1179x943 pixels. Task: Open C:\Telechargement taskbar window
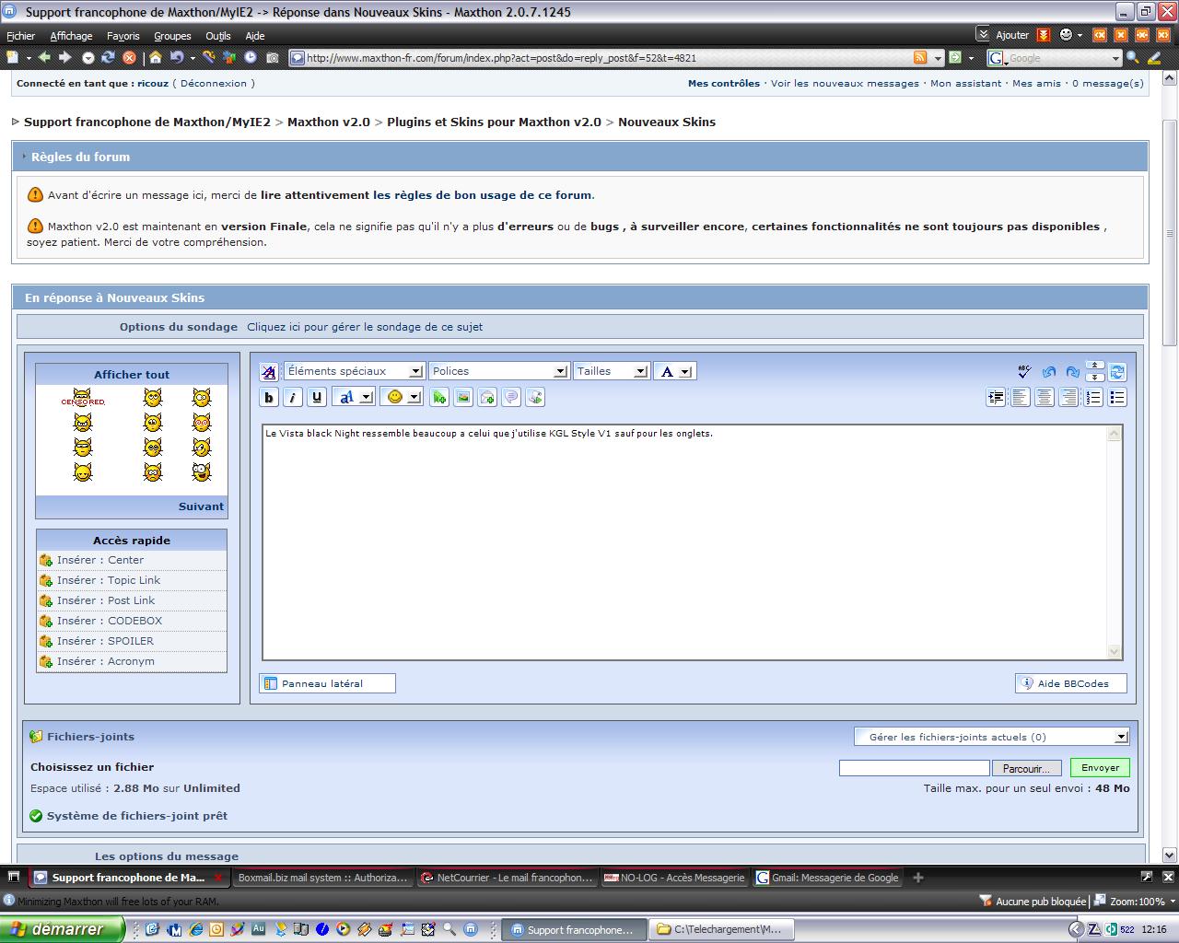tap(720, 929)
